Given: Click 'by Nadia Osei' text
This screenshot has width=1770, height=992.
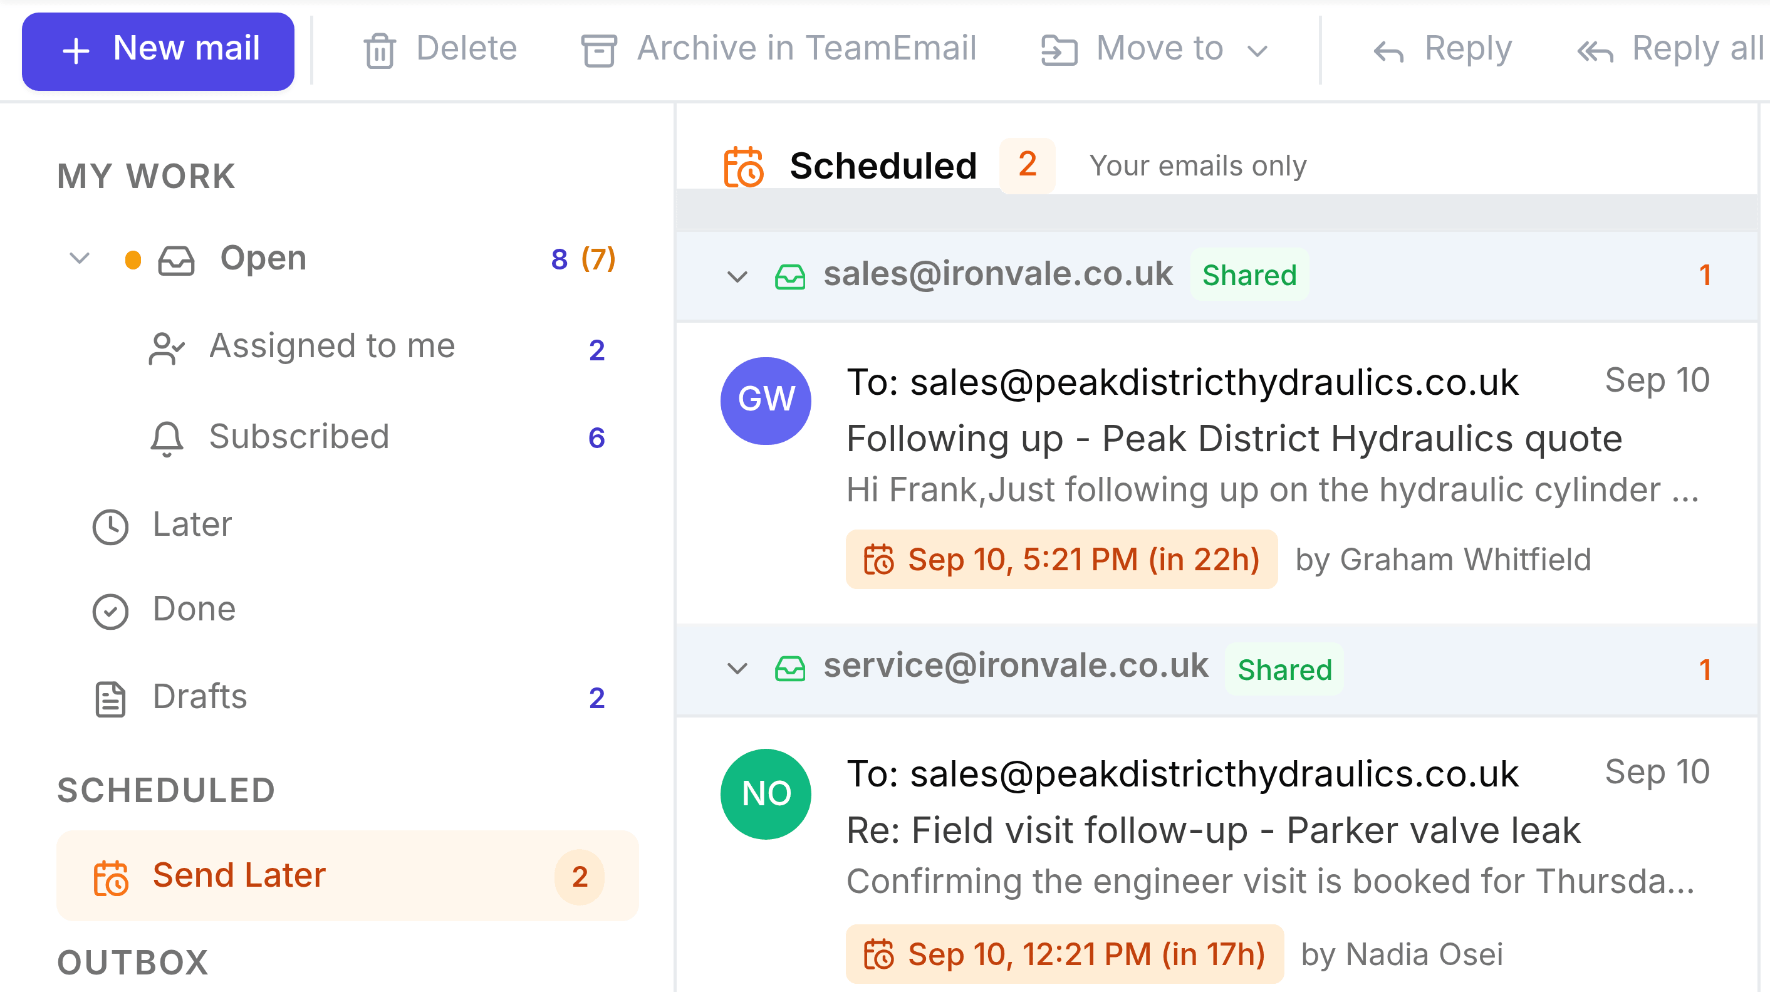Looking at the screenshot, I should click(x=1402, y=954).
